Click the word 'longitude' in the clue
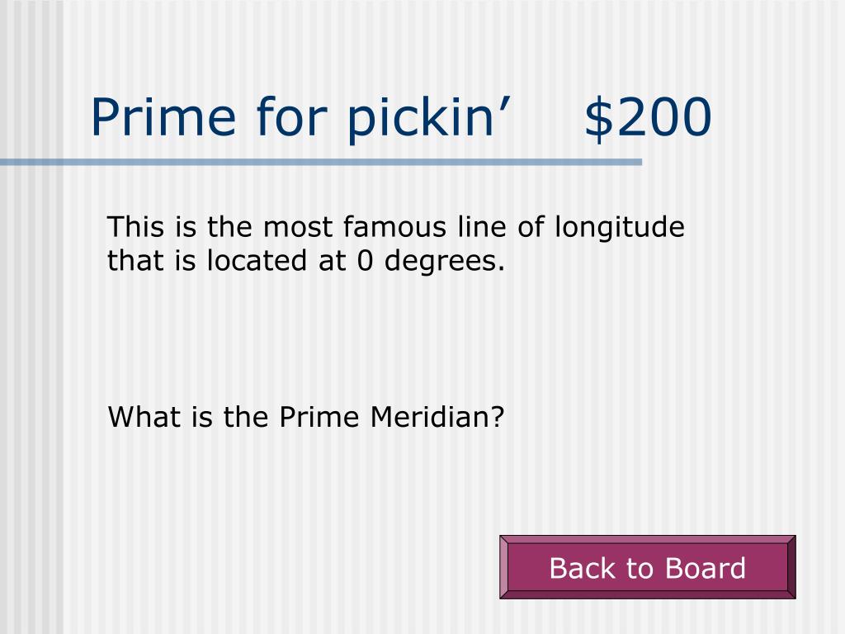The image size is (845, 634). point(620,228)
